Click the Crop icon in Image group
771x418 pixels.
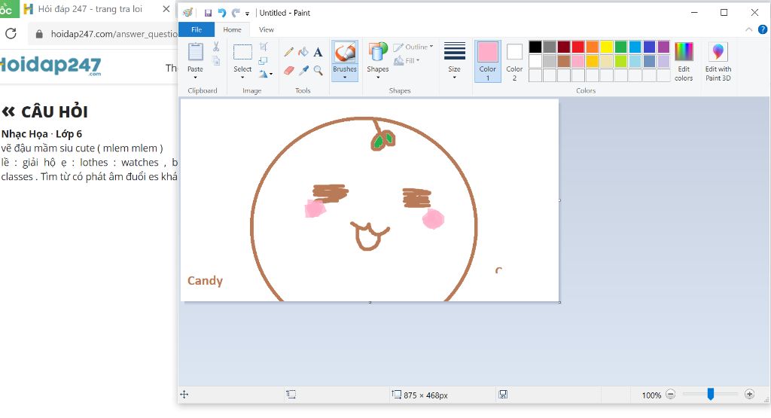point(264,47)
